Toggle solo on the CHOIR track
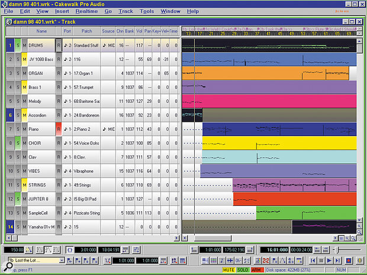 tap(18, 143)
